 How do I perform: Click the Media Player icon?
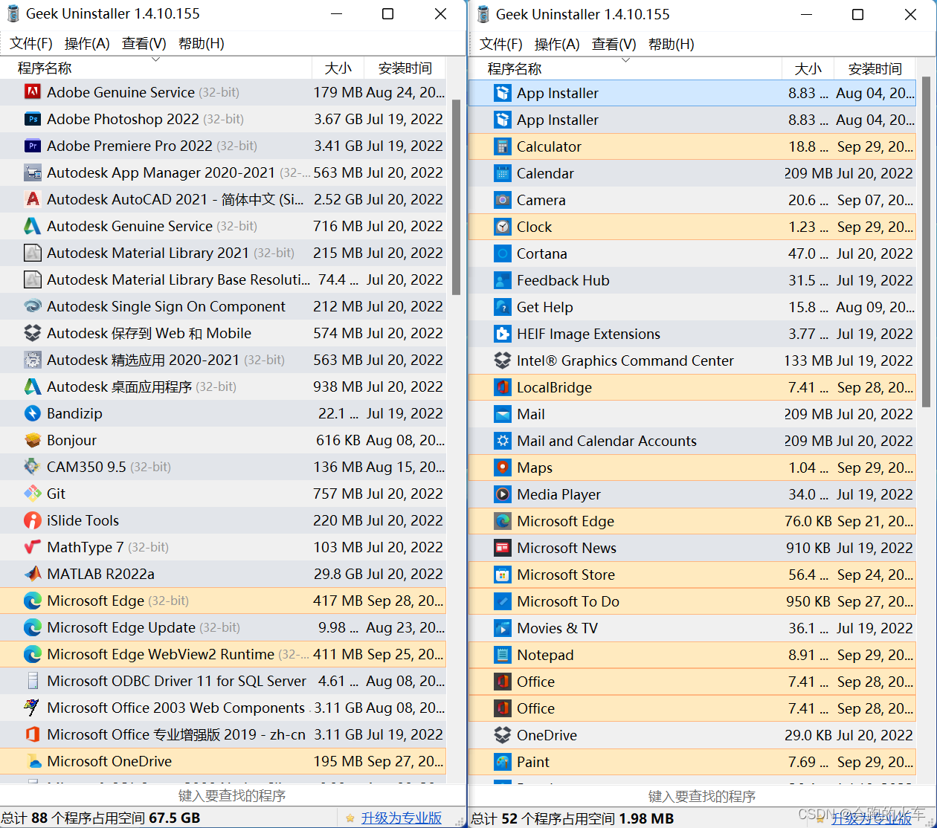[x=503, y=494]
